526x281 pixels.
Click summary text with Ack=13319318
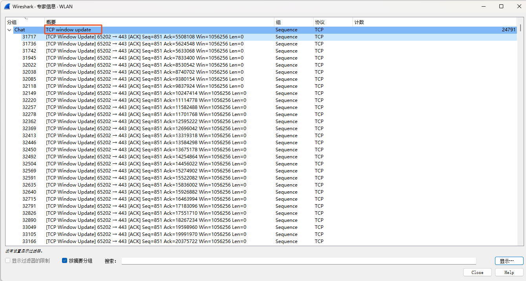point(146,136)
